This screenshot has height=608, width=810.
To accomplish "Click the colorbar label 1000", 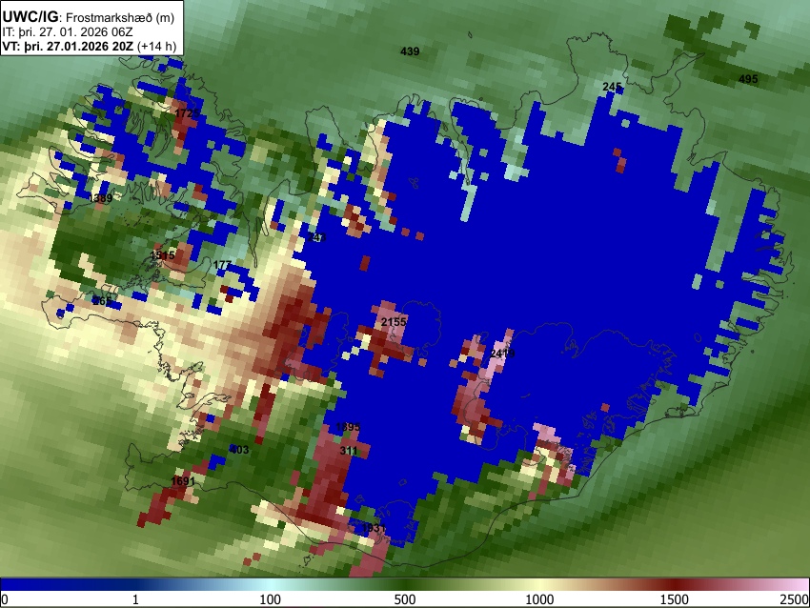I will click(539, 599).
